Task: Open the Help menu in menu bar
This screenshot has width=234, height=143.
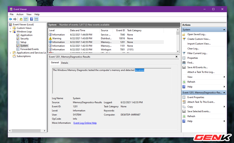Action: point(37,14)
